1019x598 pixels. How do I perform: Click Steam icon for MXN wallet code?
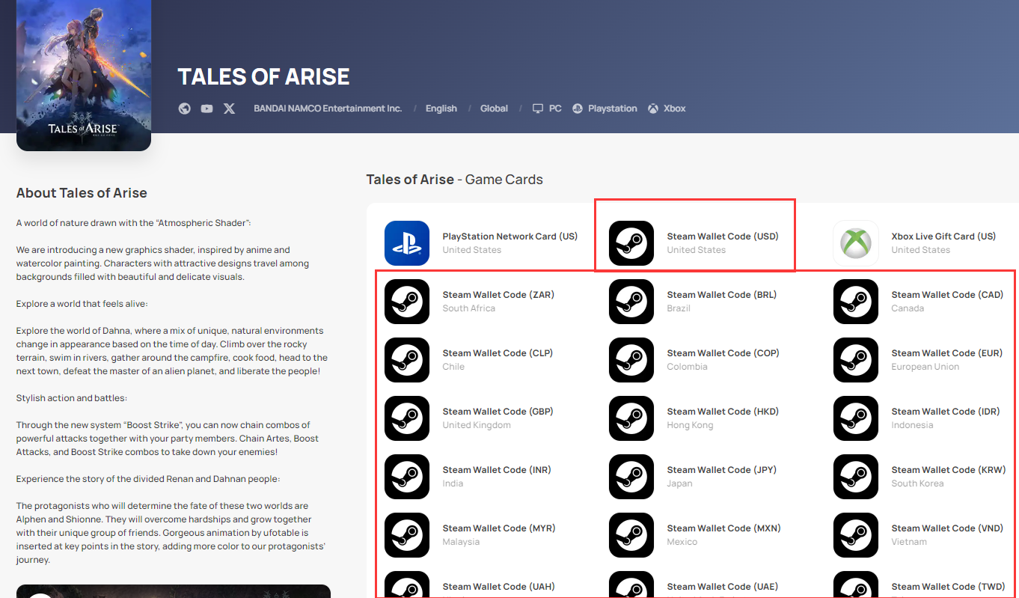coord(631,535)
